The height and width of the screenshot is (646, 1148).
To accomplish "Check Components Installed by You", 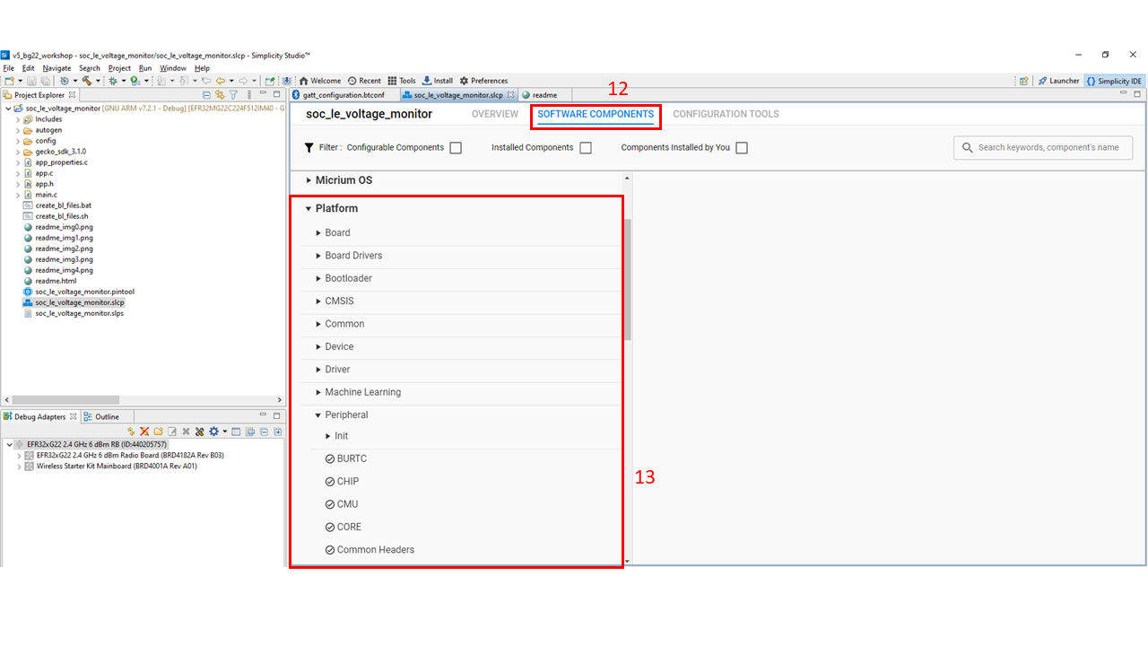I will coord(742,148).
